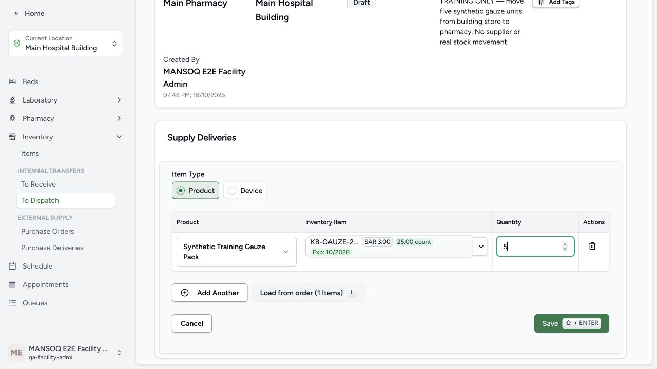The height and width of the screenshot is (369, 657).
Task: Open To Receive internal transfers
Action: click(x=38, y=184)
